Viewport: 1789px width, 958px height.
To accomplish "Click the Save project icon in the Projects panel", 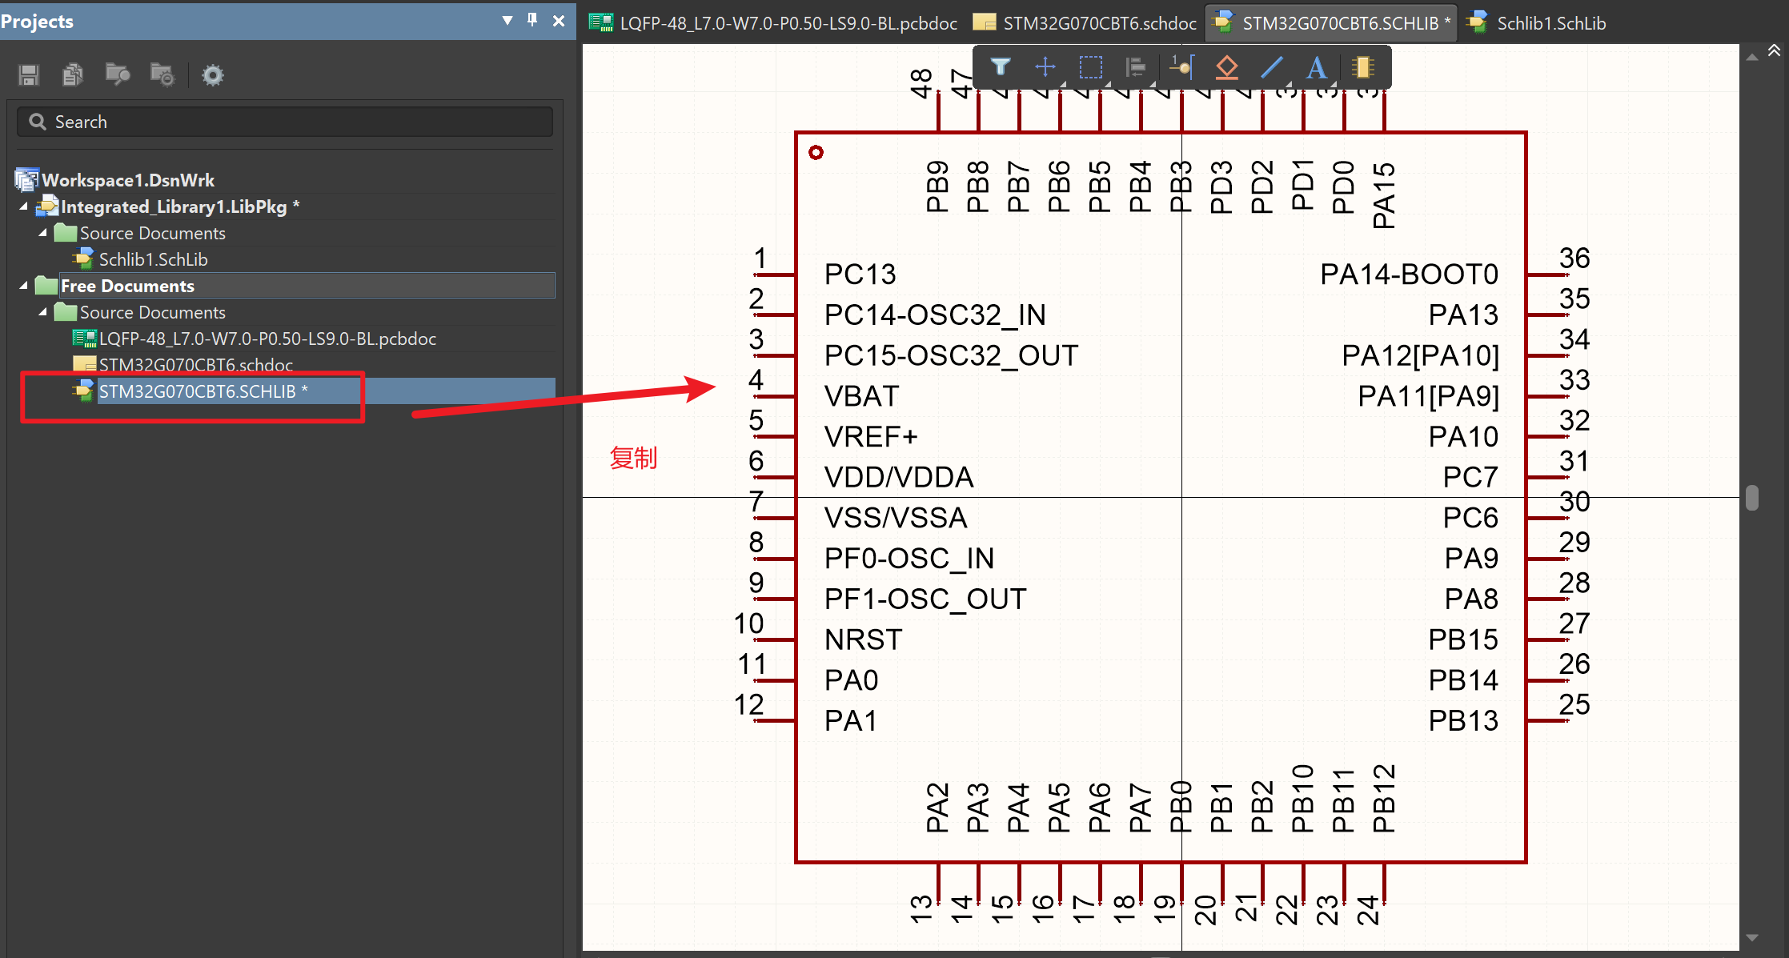I will 29,75.
